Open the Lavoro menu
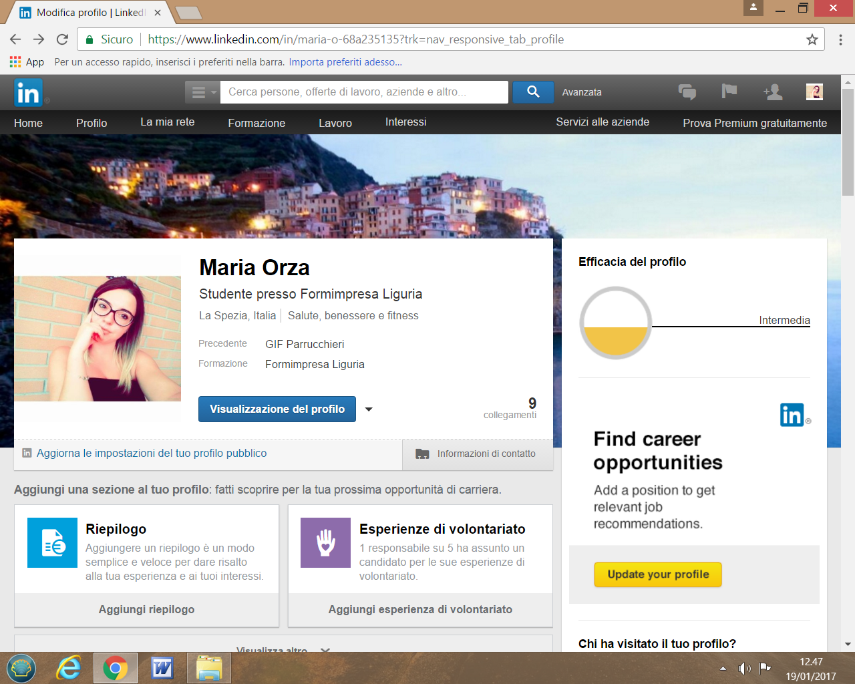 [x=335, y=123]
